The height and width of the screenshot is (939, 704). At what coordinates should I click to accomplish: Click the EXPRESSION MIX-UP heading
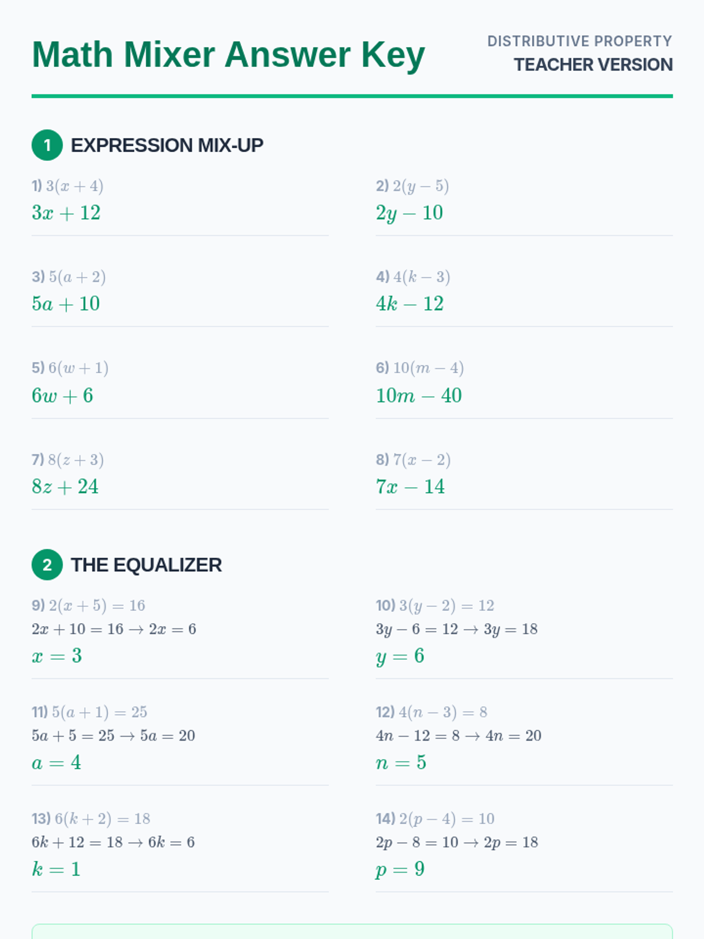click(167, 145)
